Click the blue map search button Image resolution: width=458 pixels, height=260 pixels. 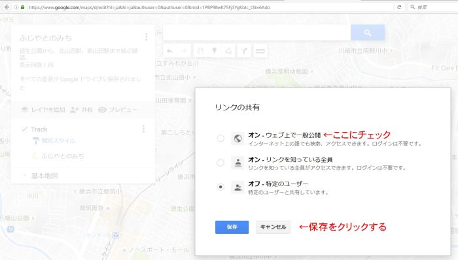point(368,33)
